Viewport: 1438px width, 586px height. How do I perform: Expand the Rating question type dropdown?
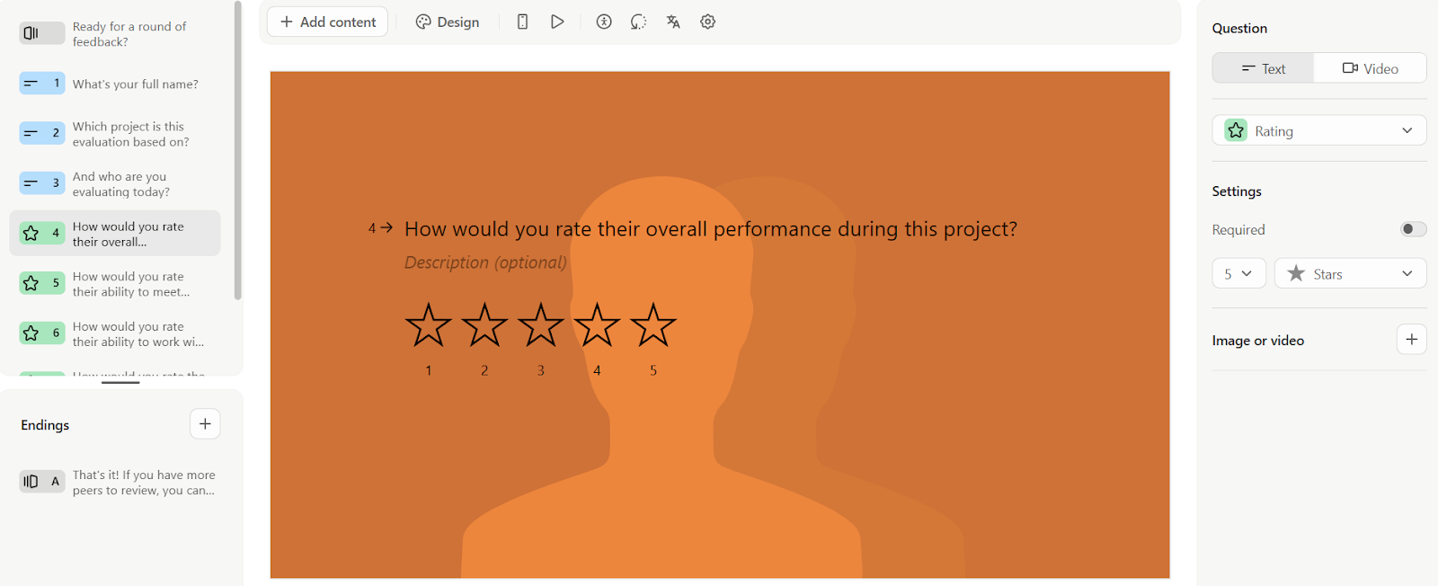(x=1407, y=129)
